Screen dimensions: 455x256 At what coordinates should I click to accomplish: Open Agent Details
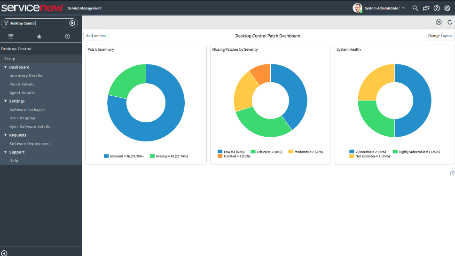pos(22,93)
